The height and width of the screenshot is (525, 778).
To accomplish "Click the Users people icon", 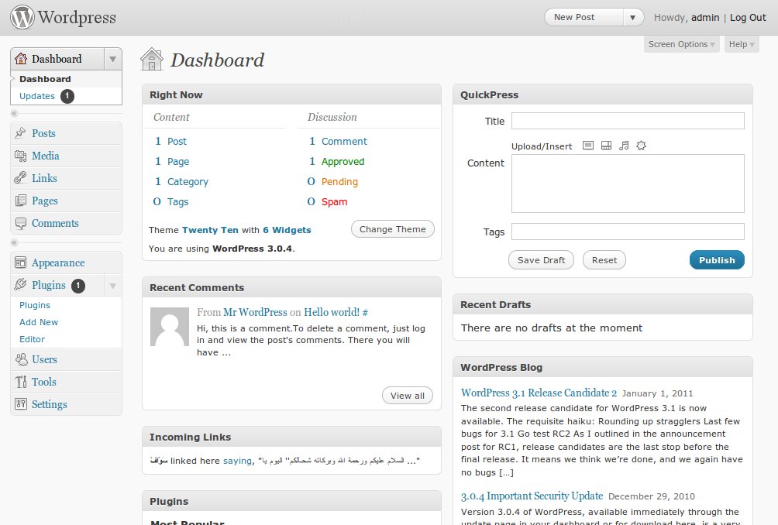I will 22,359.
